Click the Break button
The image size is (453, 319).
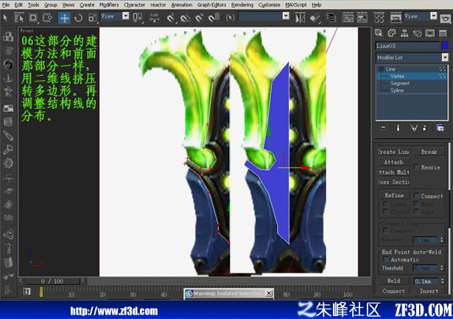pyautogui.click(x=429, y=152)
